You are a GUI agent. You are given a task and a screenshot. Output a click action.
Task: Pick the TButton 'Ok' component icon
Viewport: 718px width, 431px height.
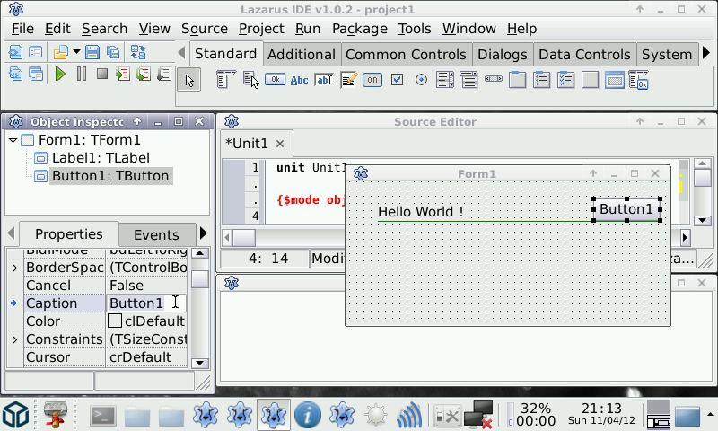[275, 80]
